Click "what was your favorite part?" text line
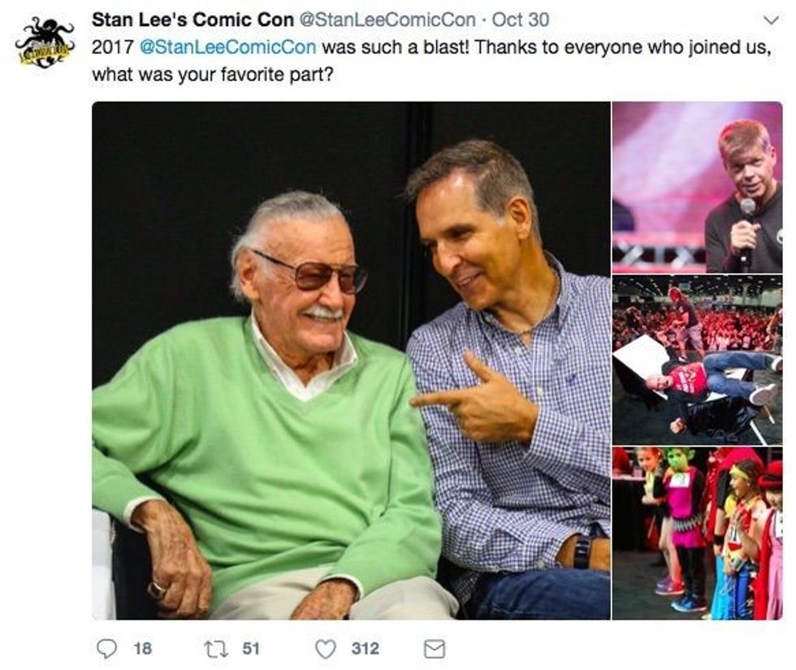 212,74
